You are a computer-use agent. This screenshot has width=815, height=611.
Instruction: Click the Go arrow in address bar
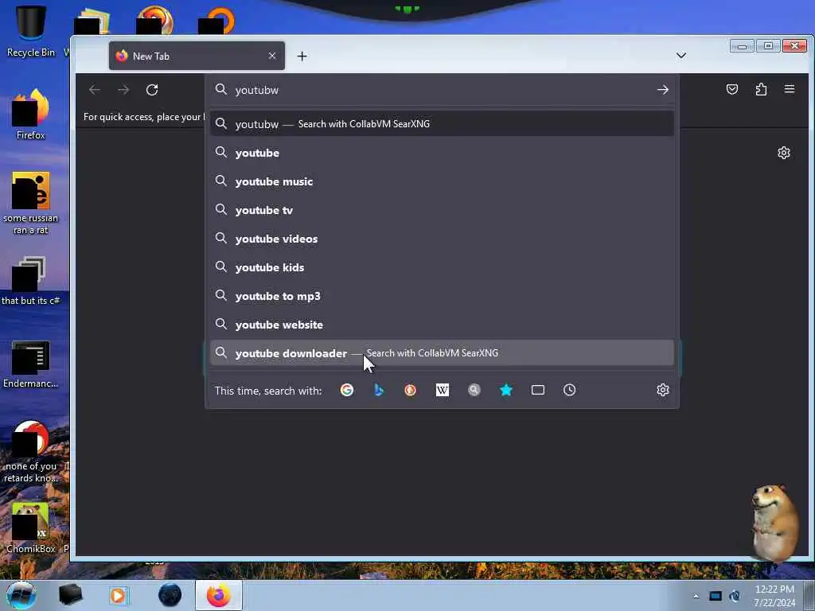click(x=663, y=90)
